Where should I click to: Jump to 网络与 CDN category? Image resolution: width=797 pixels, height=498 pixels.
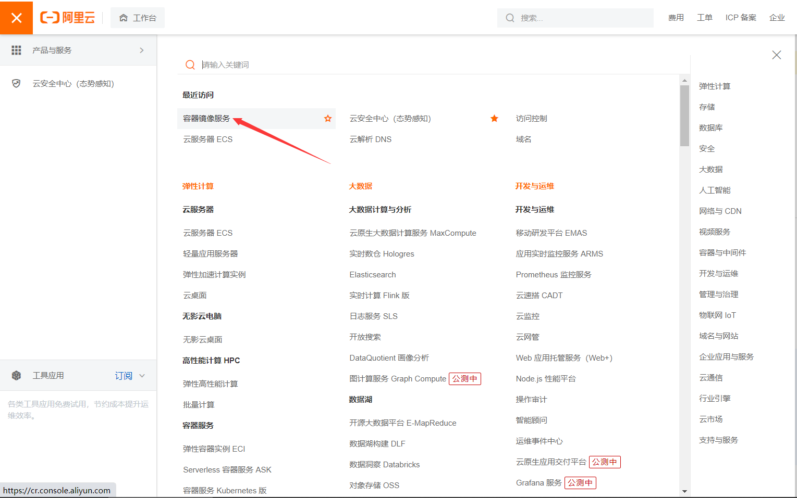pyautogui.click(x=720, y=211)
